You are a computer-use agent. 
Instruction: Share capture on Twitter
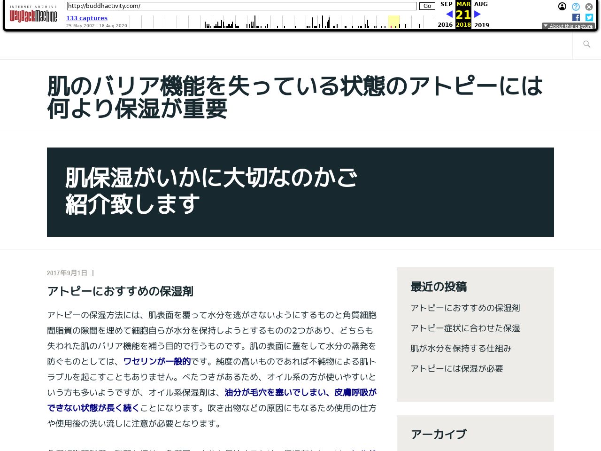(x=589, y=17)
